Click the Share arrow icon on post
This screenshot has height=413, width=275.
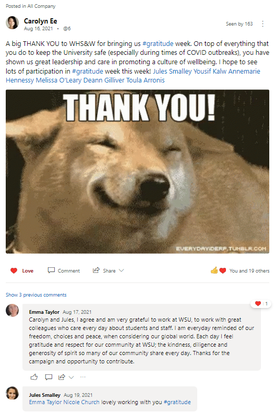(x=96, y=270)
